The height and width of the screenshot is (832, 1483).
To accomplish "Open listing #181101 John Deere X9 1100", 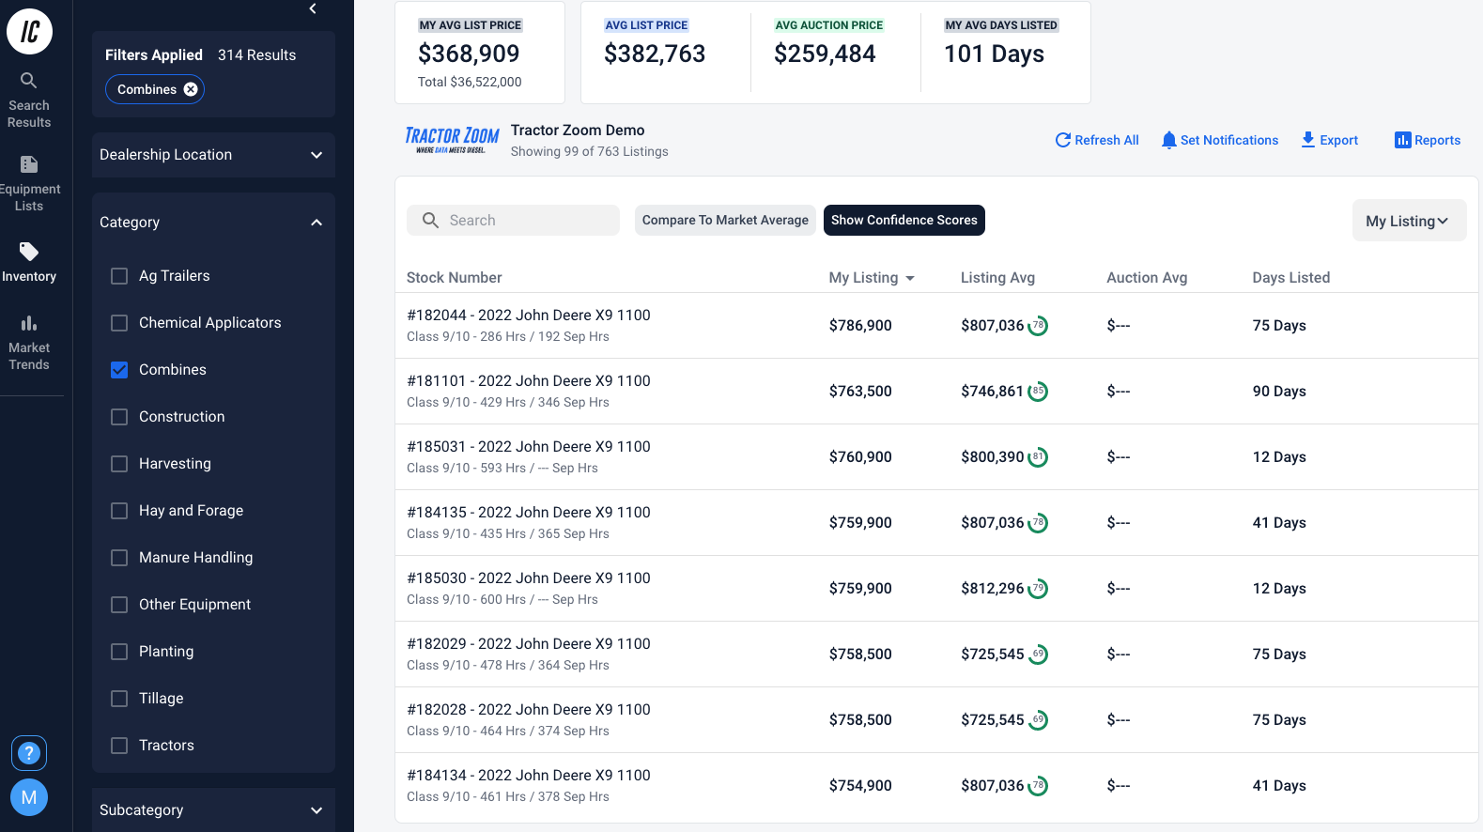I will [529, 381].
